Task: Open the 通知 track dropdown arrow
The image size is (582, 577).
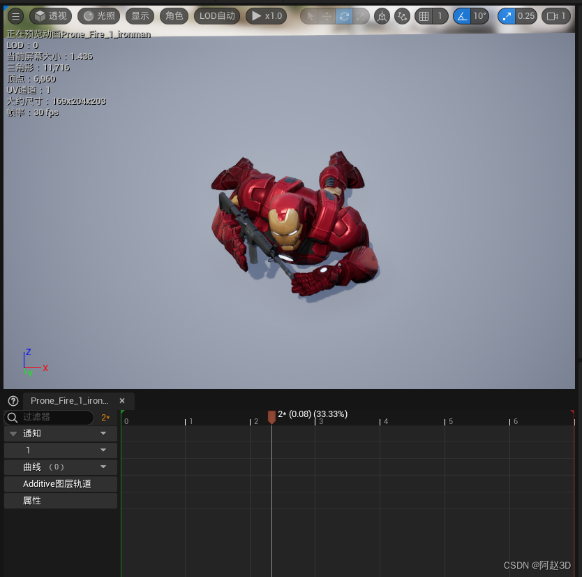Action: 103,433
